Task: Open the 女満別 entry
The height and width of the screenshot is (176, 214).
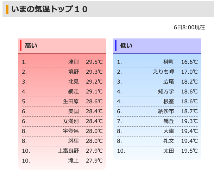Action: (x=71, y=121)
